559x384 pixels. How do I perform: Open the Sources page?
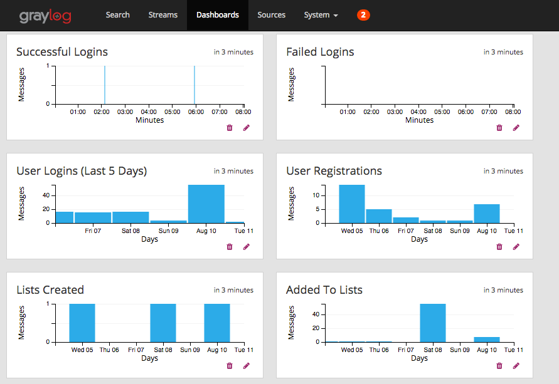click(271, 15)
